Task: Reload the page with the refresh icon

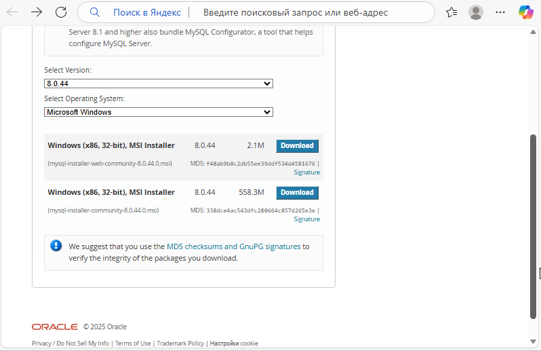Action: pos(61,12)
